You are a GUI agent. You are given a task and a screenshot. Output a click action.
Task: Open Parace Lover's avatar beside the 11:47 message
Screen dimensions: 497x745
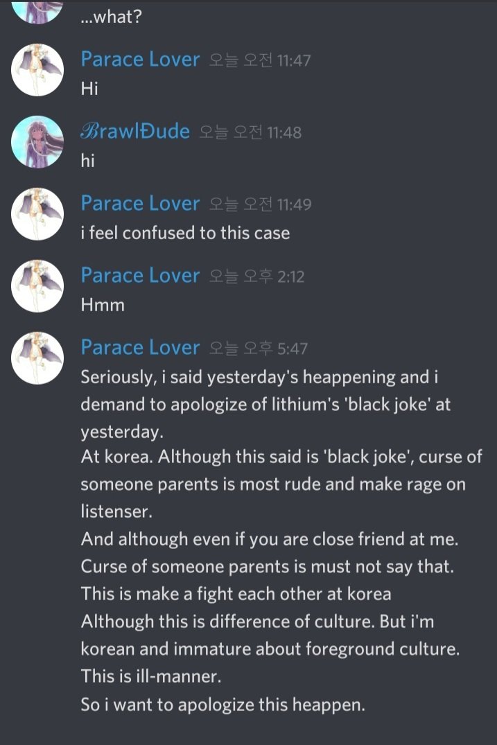[37, 70]
